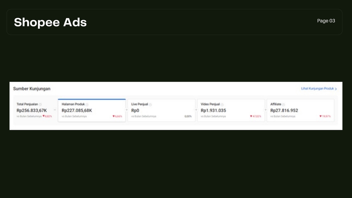Screen dimensions: 352x198
Task: Click the Total Penjualan summary box
Action: point(34,110)
